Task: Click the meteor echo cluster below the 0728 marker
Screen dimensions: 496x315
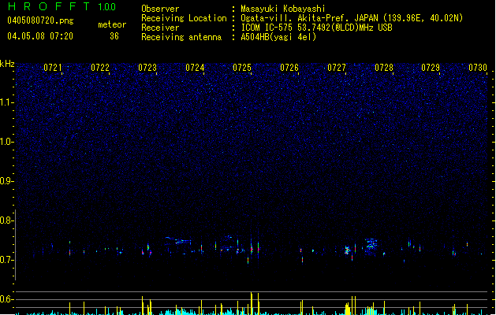Action: click(371, 245)
